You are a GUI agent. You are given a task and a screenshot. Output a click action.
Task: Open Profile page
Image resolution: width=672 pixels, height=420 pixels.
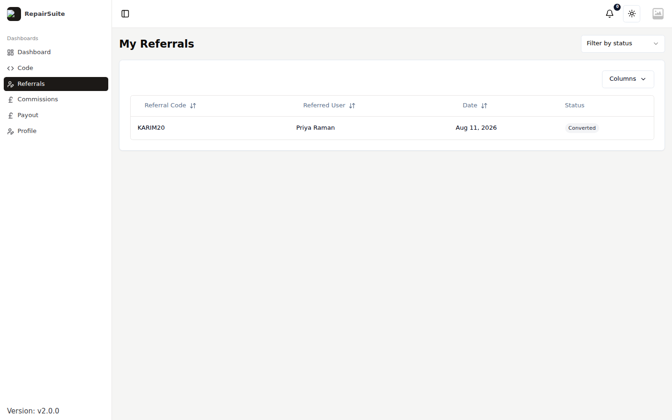(56, 131)
